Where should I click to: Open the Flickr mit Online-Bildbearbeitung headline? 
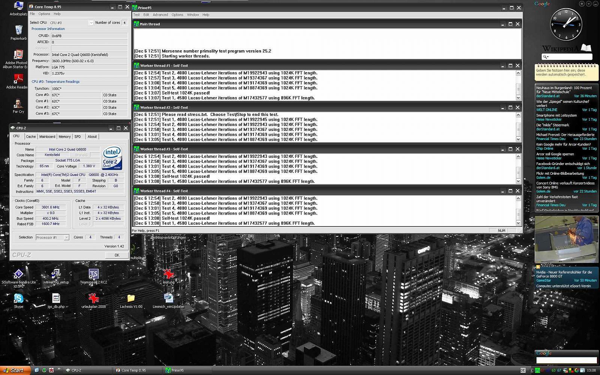(560, 174)
